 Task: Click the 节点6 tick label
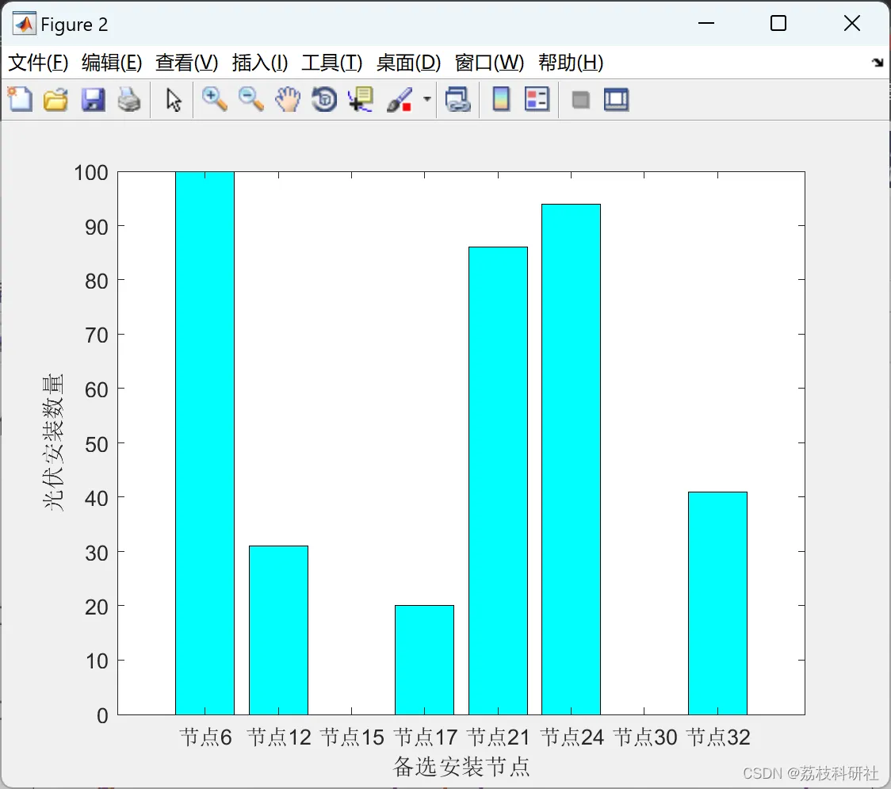pyautogui.click(x=205, y=737)
